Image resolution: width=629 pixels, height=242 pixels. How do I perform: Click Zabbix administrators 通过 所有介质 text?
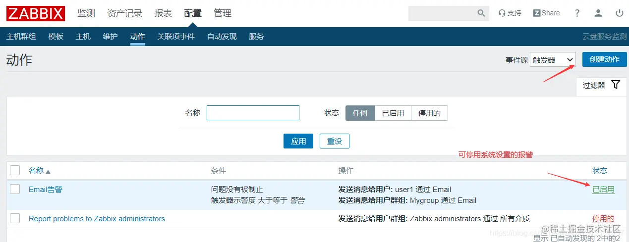pyautogui.click(x=470, y=218)
